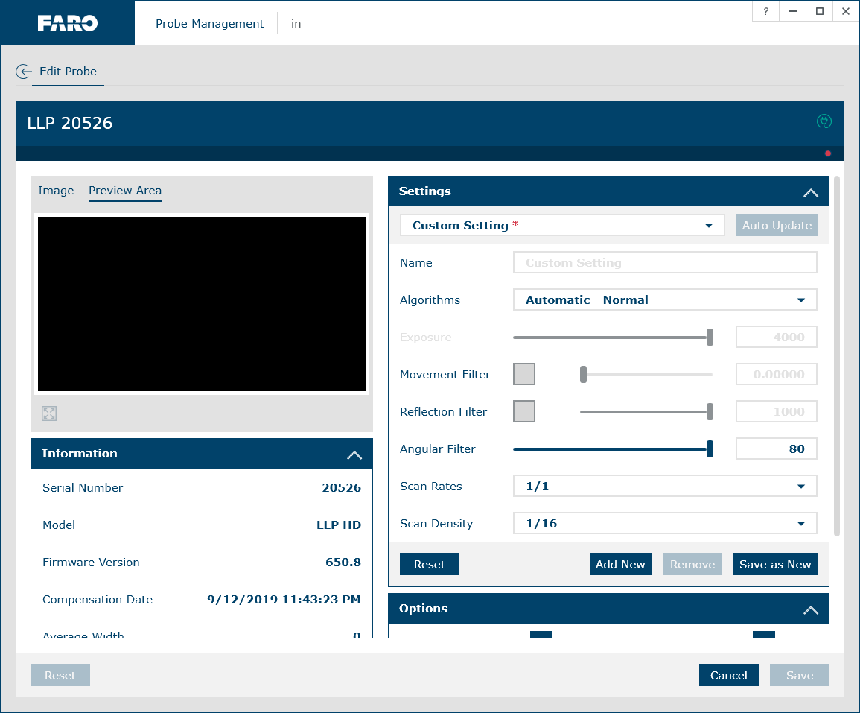Image resolution: width=860 pixels, height=713 pixels.
Task: Open the help question mark button
Action: click(x=765, y=11)
